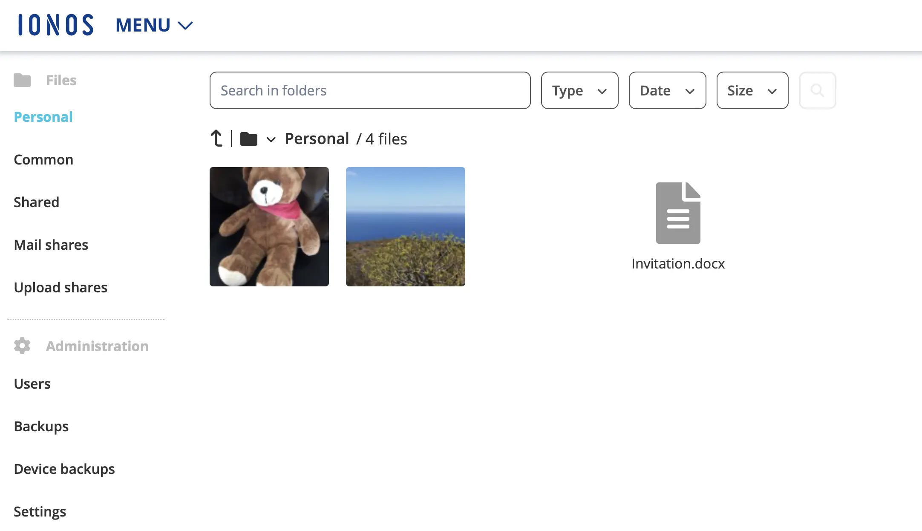Screen dimensions: 922x531
Task: Click the up arrow to go up a folder
Action: coord(216,138)
